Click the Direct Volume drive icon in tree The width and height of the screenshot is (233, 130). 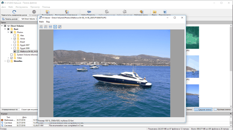(x=8, y=26)
